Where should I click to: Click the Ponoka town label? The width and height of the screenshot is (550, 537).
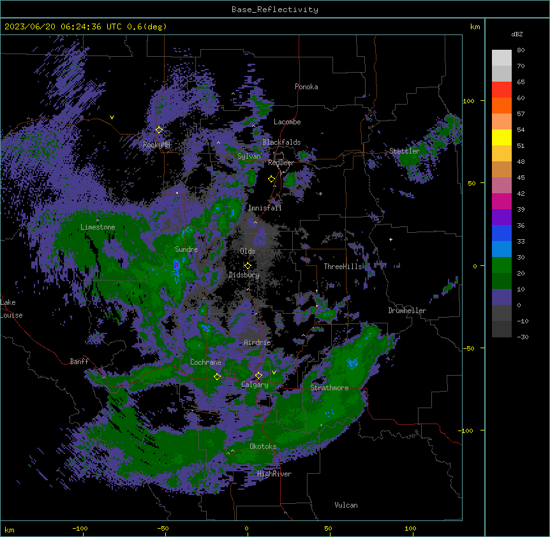(x=306, y=87)
